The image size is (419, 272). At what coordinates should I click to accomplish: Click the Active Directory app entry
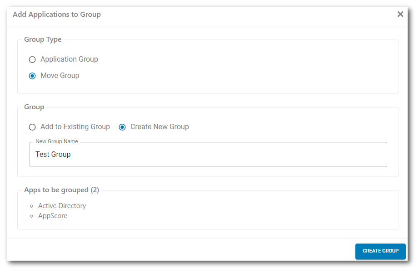62,206
